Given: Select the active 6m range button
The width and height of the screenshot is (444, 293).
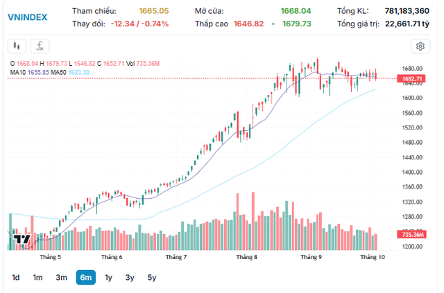Looking at the screenshot, I should click(85, 277).
